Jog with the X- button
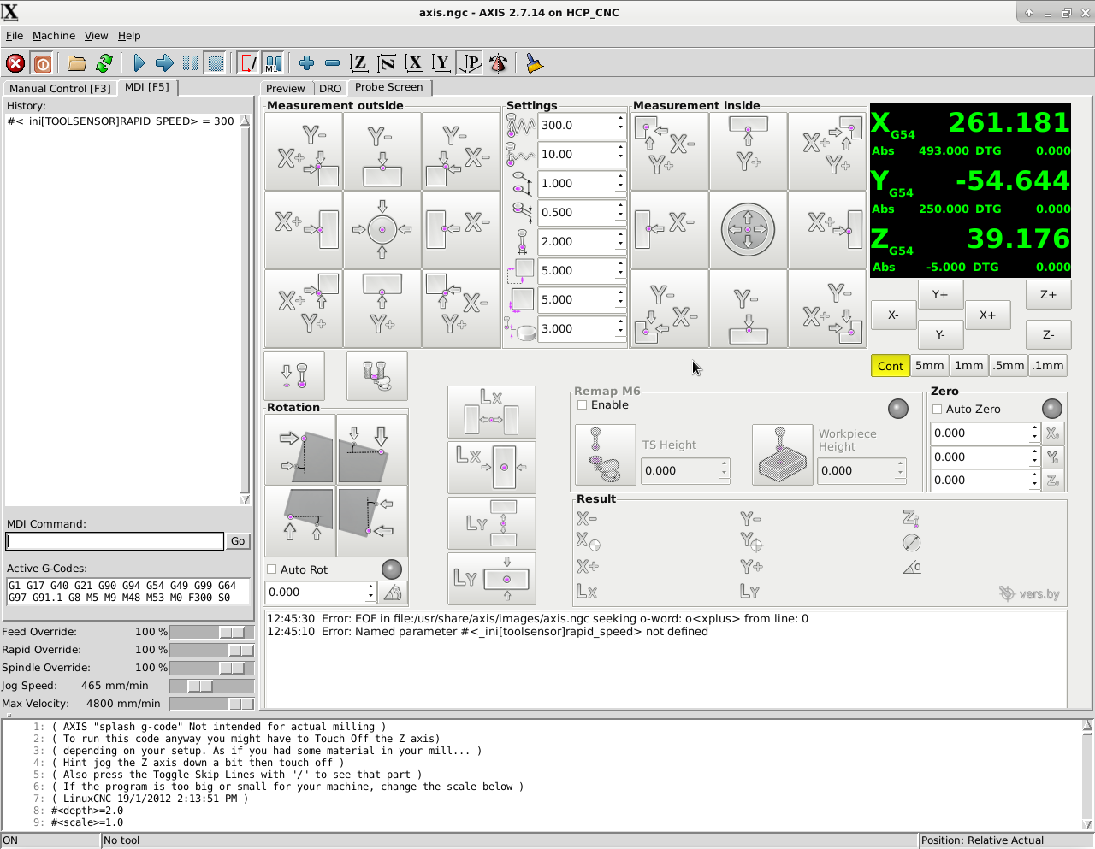 [x=893, y=315]
